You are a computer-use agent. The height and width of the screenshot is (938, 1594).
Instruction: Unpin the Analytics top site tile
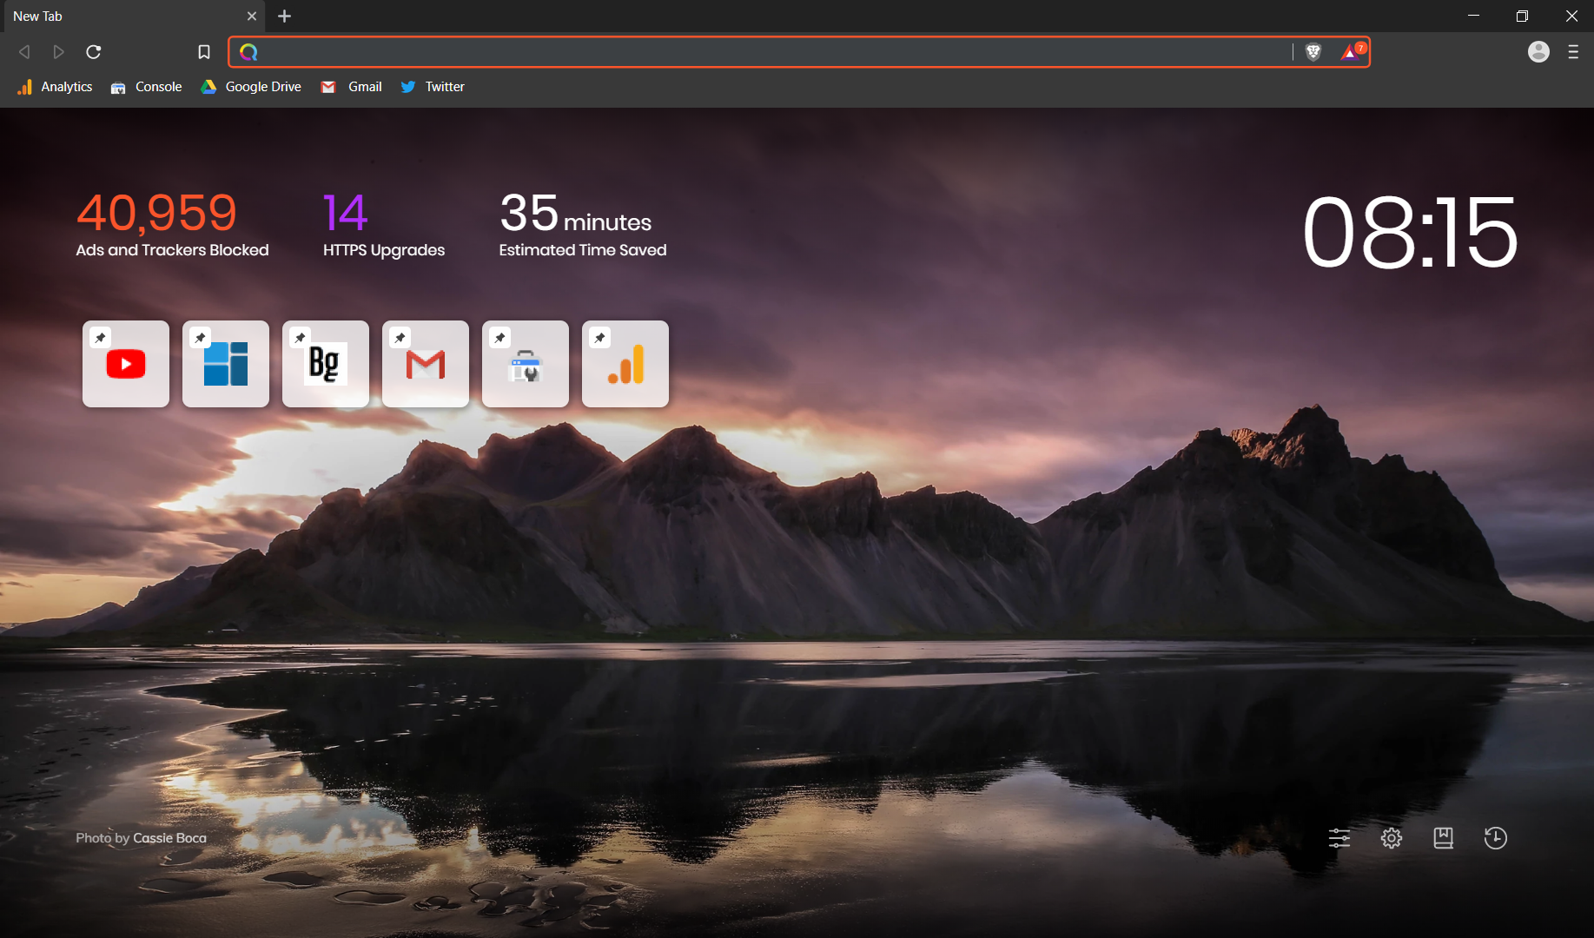click(600, 338)
